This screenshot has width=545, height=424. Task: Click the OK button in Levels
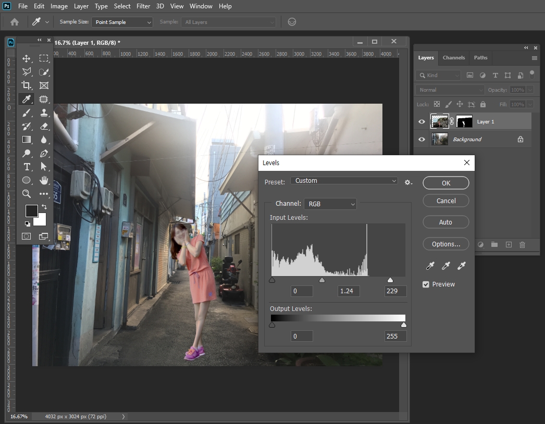tap(445, 183)
